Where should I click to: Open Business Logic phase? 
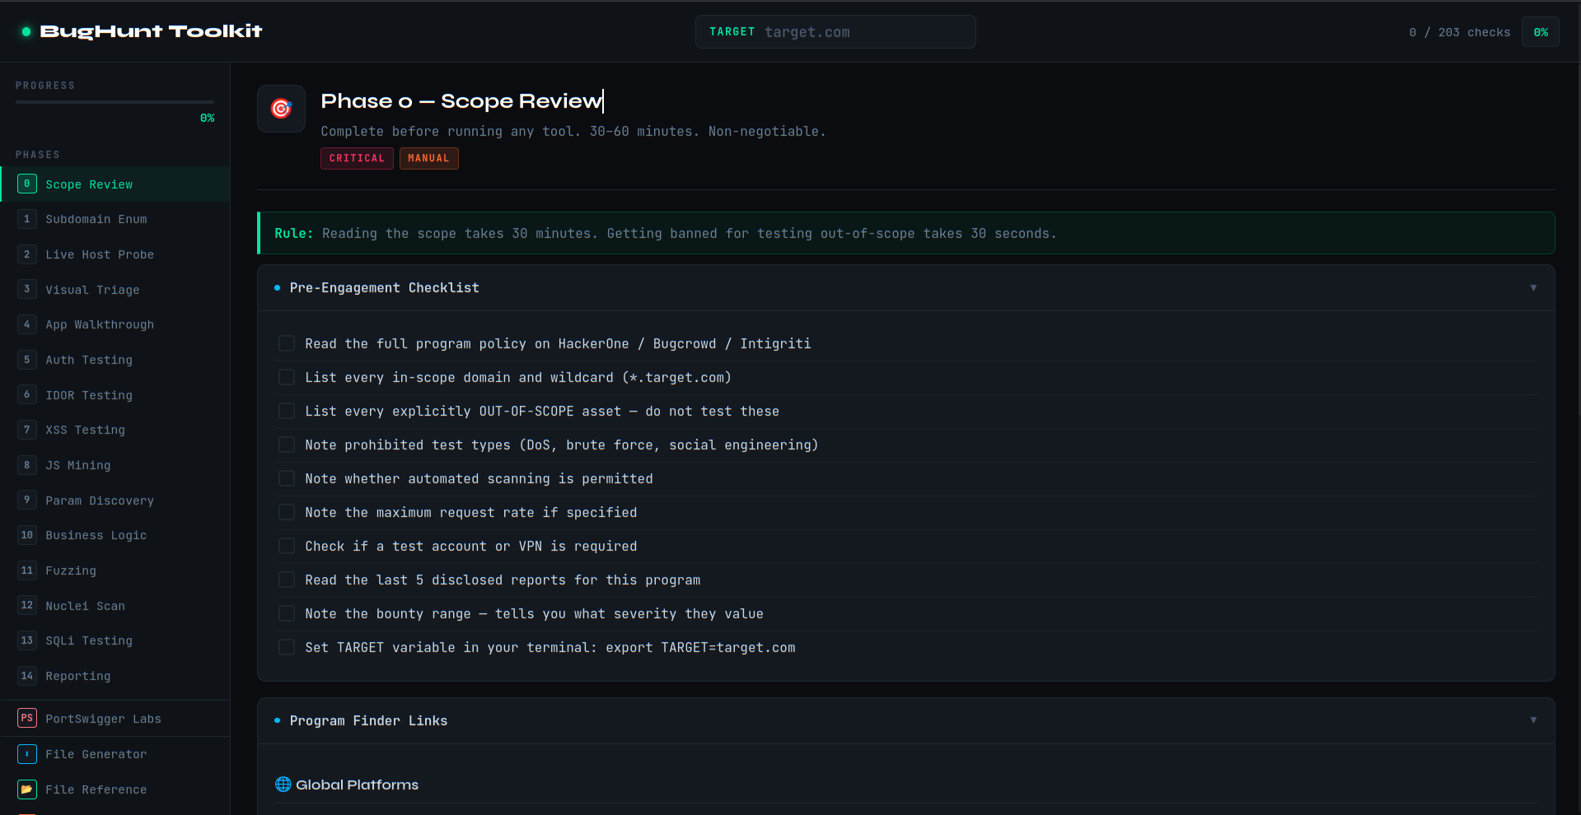(115, 535)
